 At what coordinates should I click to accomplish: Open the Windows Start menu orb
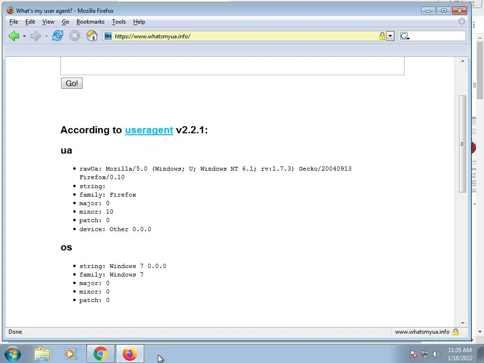click(x=13, y=354)
